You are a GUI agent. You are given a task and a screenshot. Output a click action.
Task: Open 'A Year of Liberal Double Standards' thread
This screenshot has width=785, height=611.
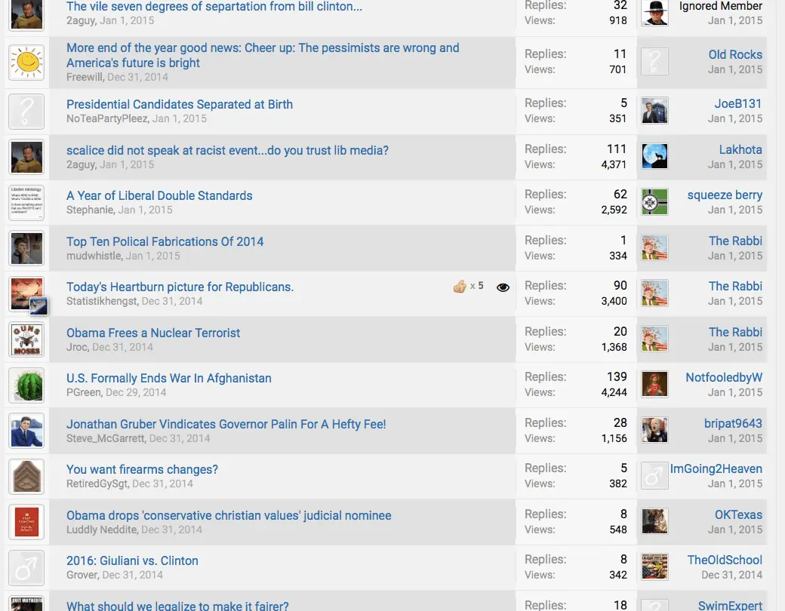click(159, 195)
